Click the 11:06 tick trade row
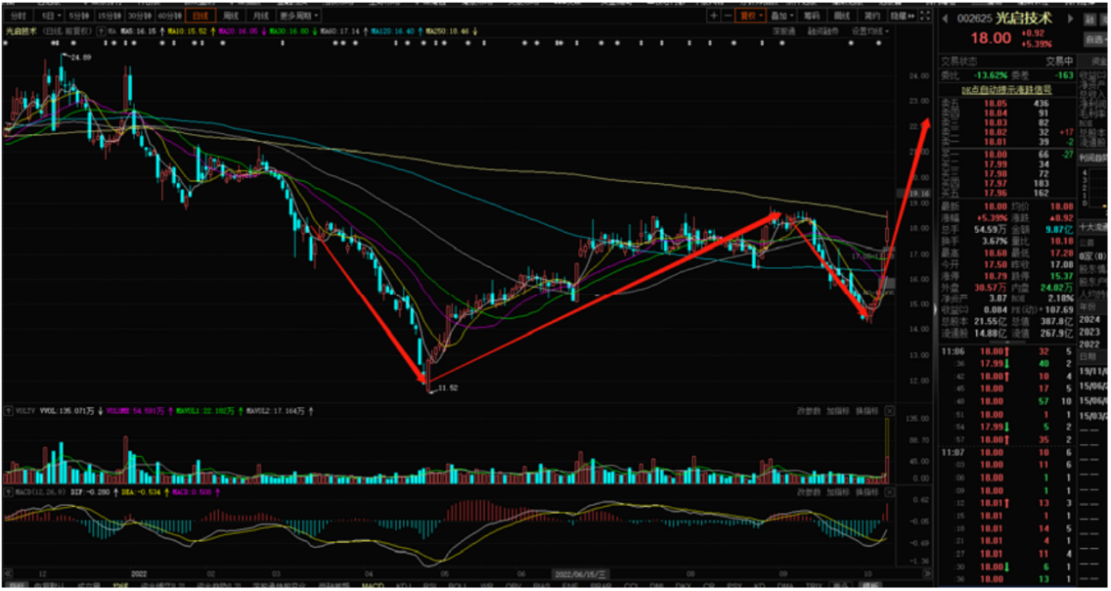 [x=1006, y=349]
